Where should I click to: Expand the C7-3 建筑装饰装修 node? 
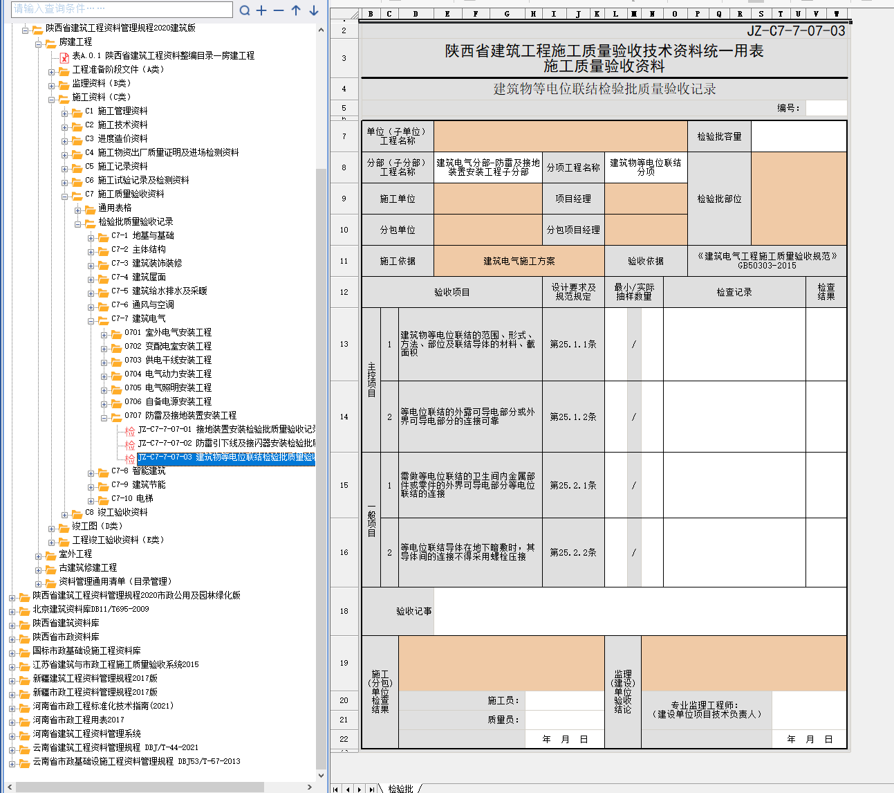pos(91,266)
